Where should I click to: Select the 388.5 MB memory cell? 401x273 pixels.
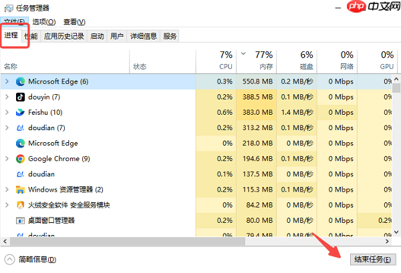(x=257, y=97)
